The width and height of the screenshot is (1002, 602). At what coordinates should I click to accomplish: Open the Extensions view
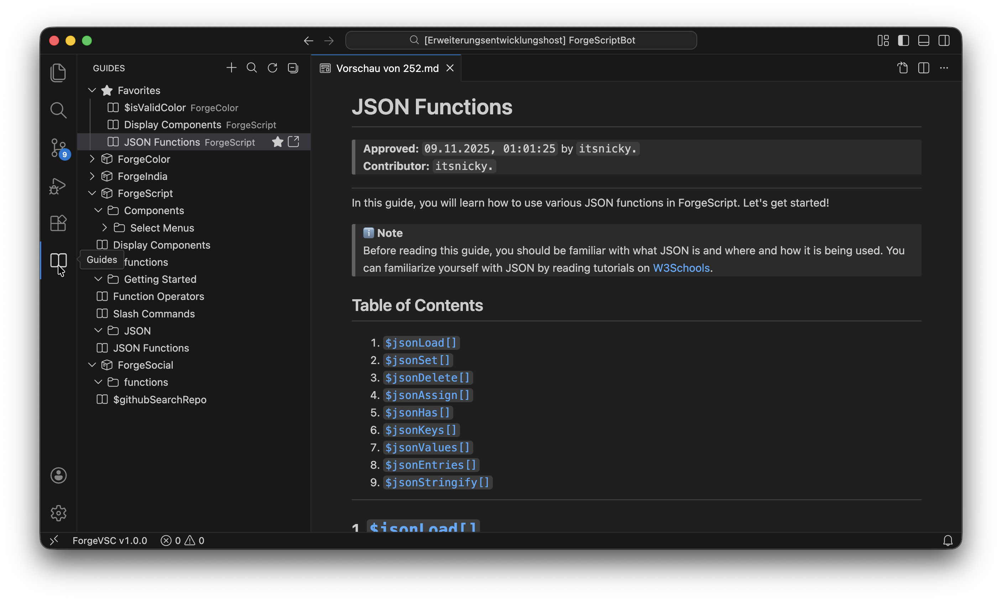58,223
